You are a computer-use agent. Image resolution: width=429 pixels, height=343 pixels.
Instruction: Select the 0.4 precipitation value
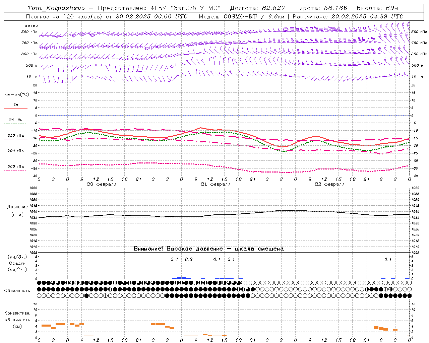click(x=174, y=260)
